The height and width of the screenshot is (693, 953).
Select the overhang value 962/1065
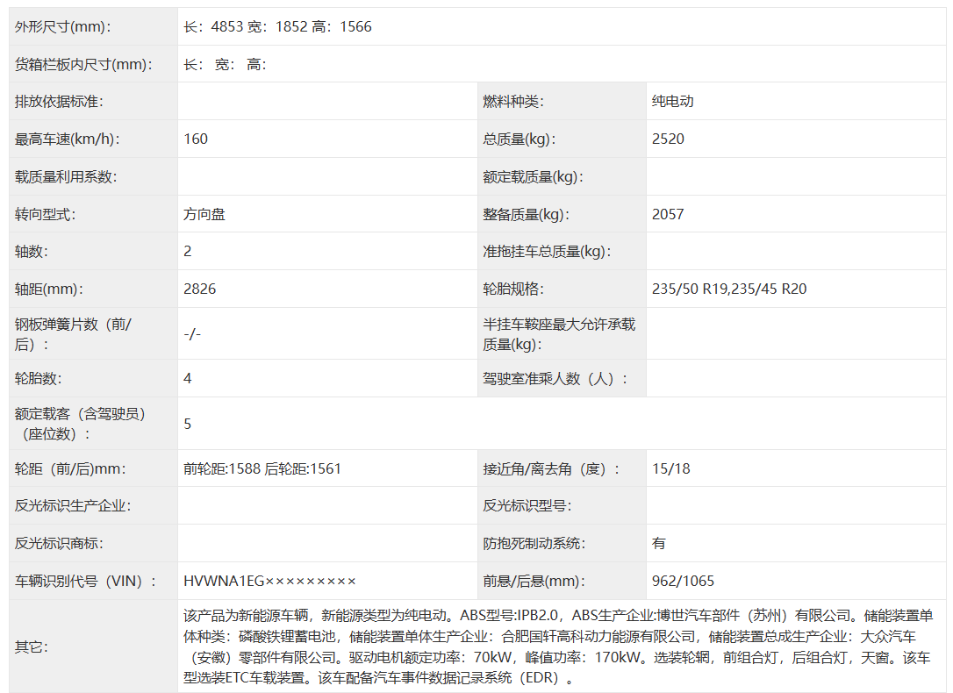(x=683, y=581)
